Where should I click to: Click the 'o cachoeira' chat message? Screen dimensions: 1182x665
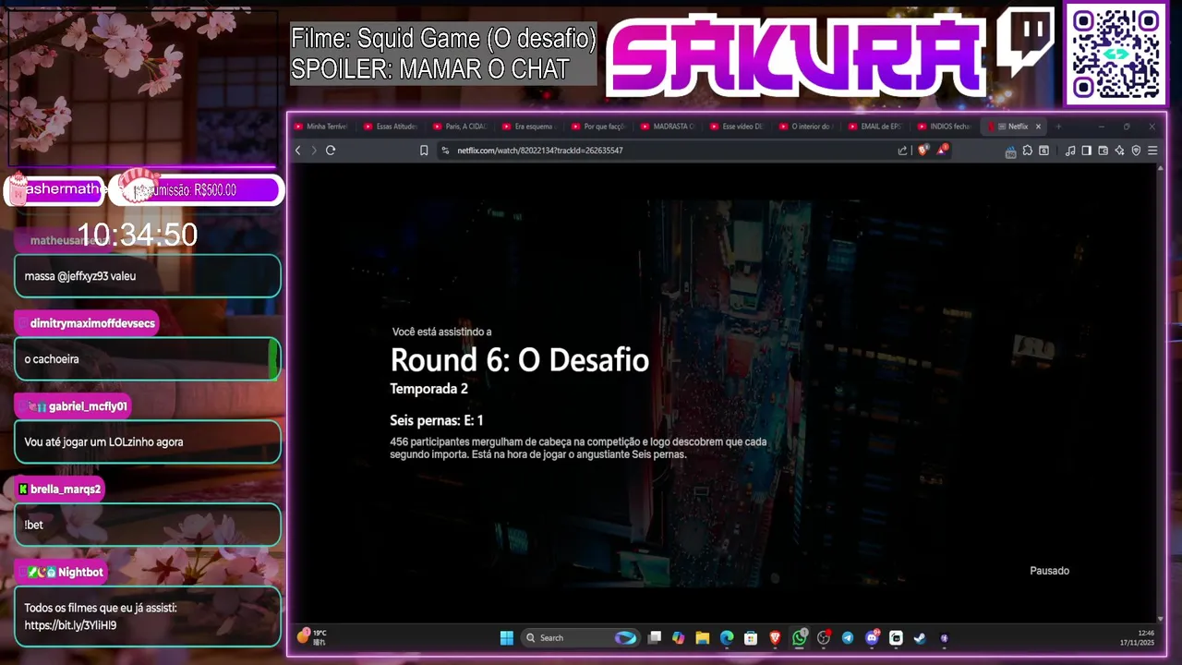52,359
